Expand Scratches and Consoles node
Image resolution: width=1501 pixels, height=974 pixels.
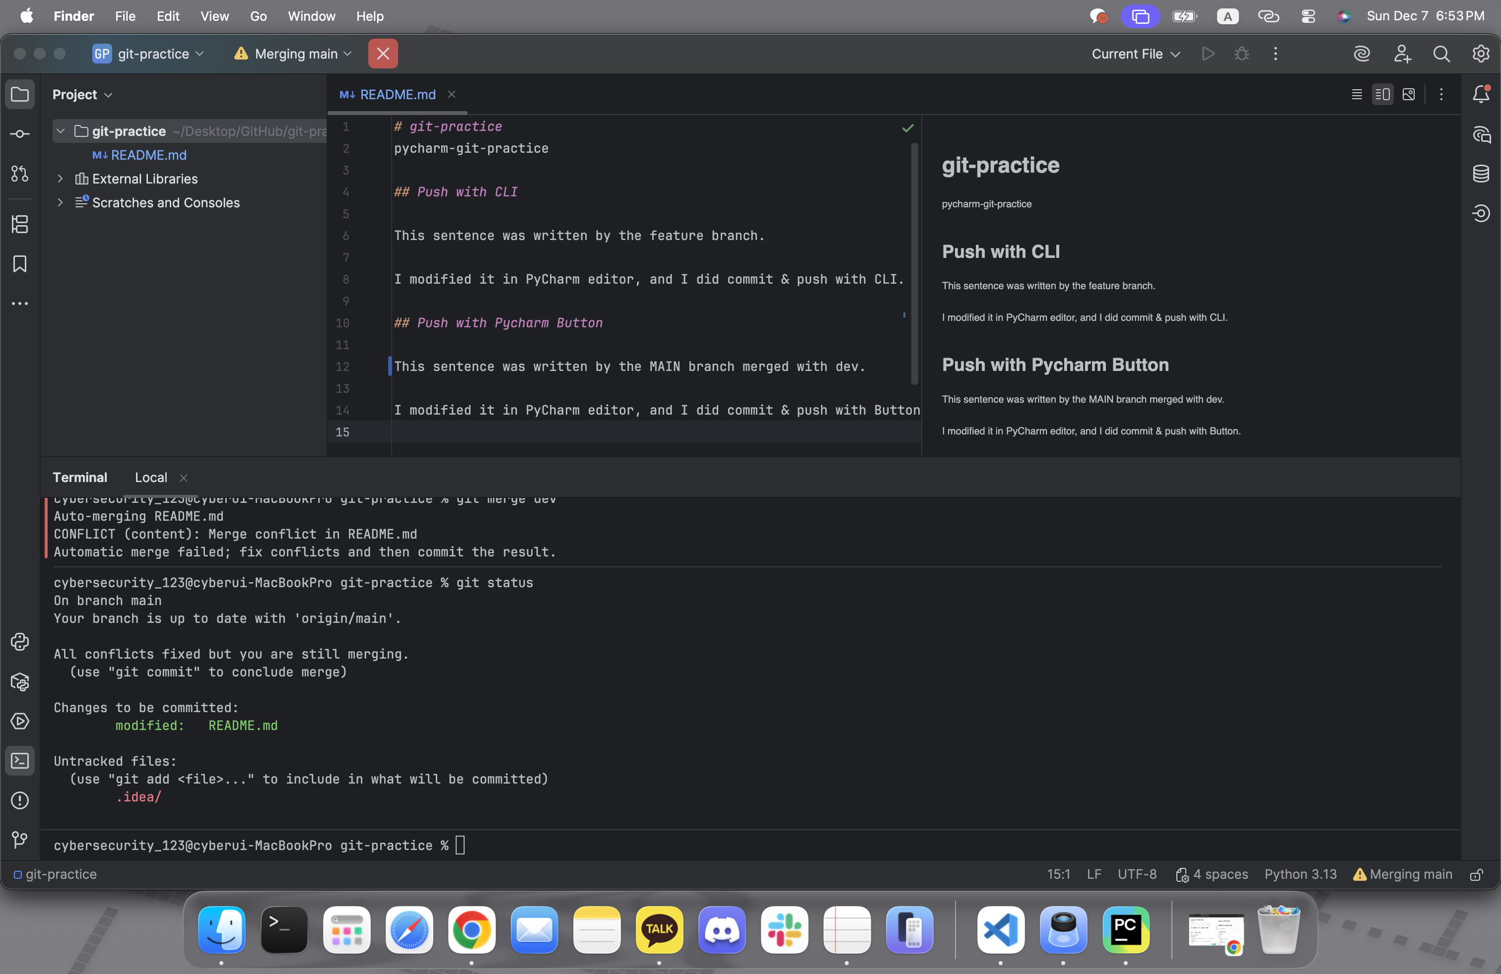point(60,203)
